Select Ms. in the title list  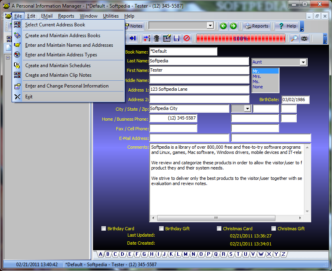click(x=265, y=82)
